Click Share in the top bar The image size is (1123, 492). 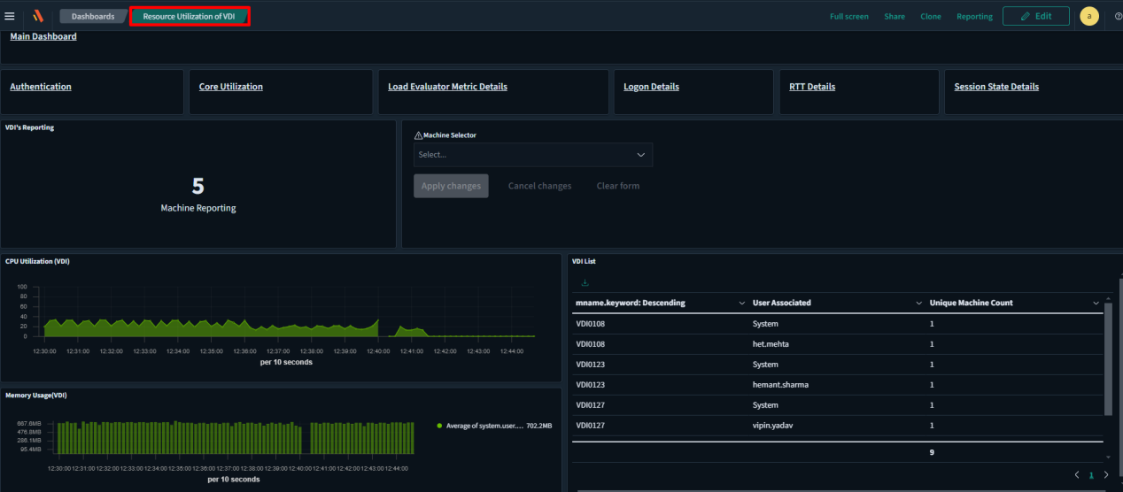point(895,16)
